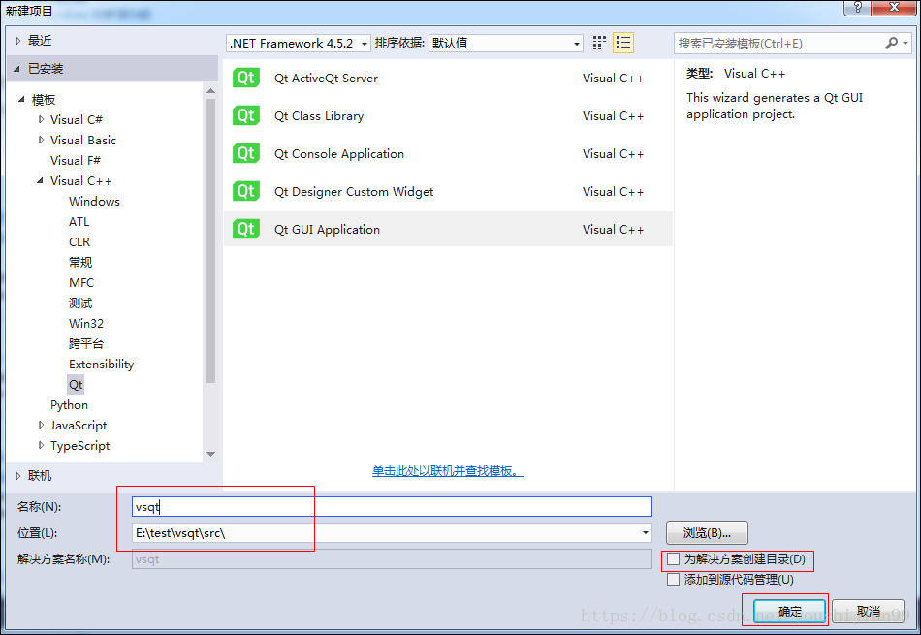Select the Windows template category
The image size is (921, 635).
[x=95, y=202]
